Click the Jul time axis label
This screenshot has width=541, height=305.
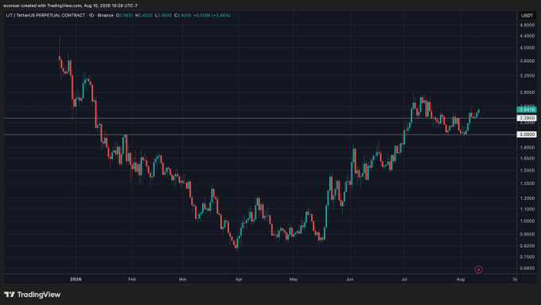[404, 279]
